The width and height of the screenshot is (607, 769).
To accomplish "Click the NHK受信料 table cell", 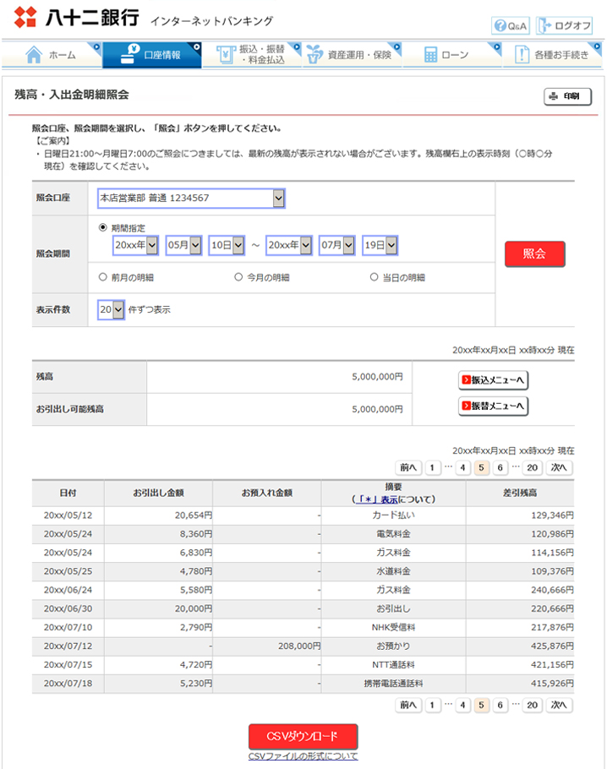I will click(x=394, y=627).
